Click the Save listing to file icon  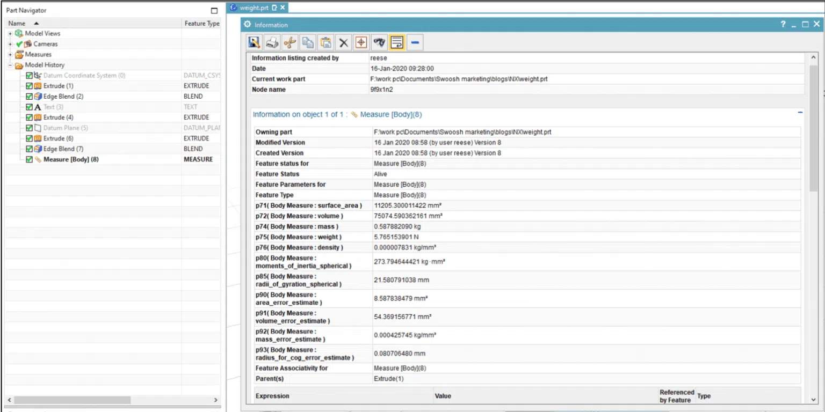click(254, 42)
